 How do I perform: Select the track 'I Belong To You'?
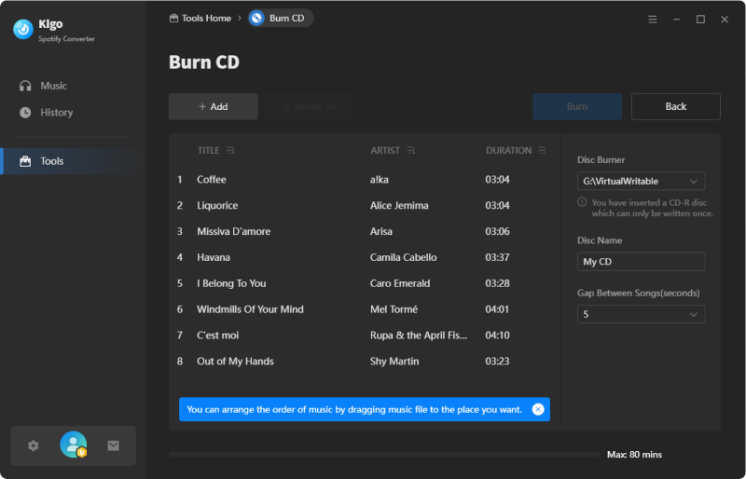click(x=231, y=283)
